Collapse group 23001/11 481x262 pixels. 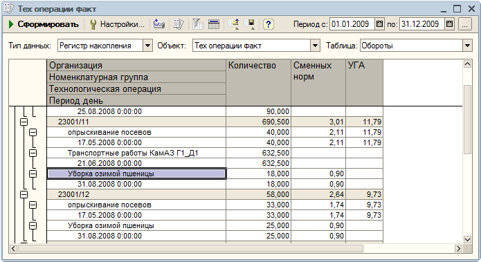click(24, 122)
